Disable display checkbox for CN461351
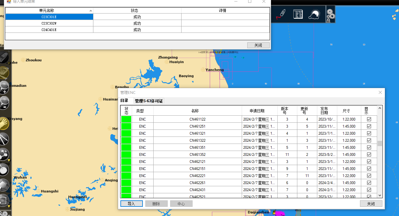 tap(369, 147)
